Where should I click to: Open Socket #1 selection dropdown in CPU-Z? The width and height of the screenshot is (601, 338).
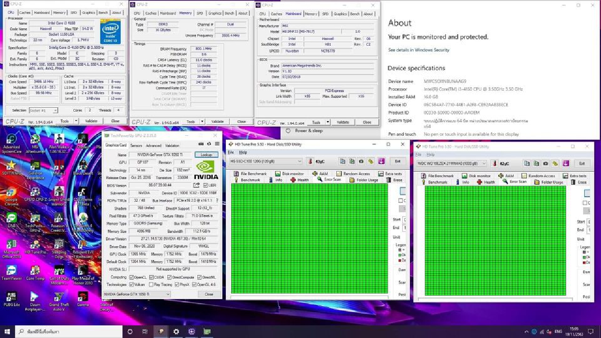click(x=43, y=110)
